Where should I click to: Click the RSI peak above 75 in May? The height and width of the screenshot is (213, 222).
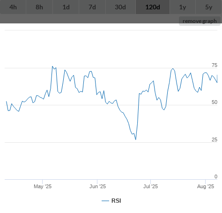tap(52, 66)
